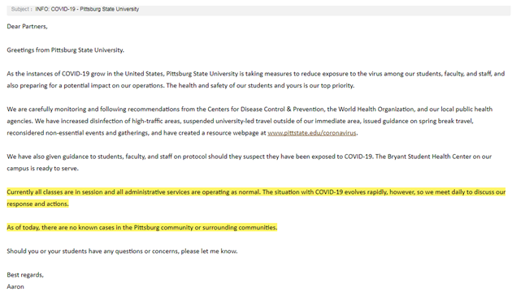
Task: Click the 'Should you or your students' line
Action: tap(122, 251)
